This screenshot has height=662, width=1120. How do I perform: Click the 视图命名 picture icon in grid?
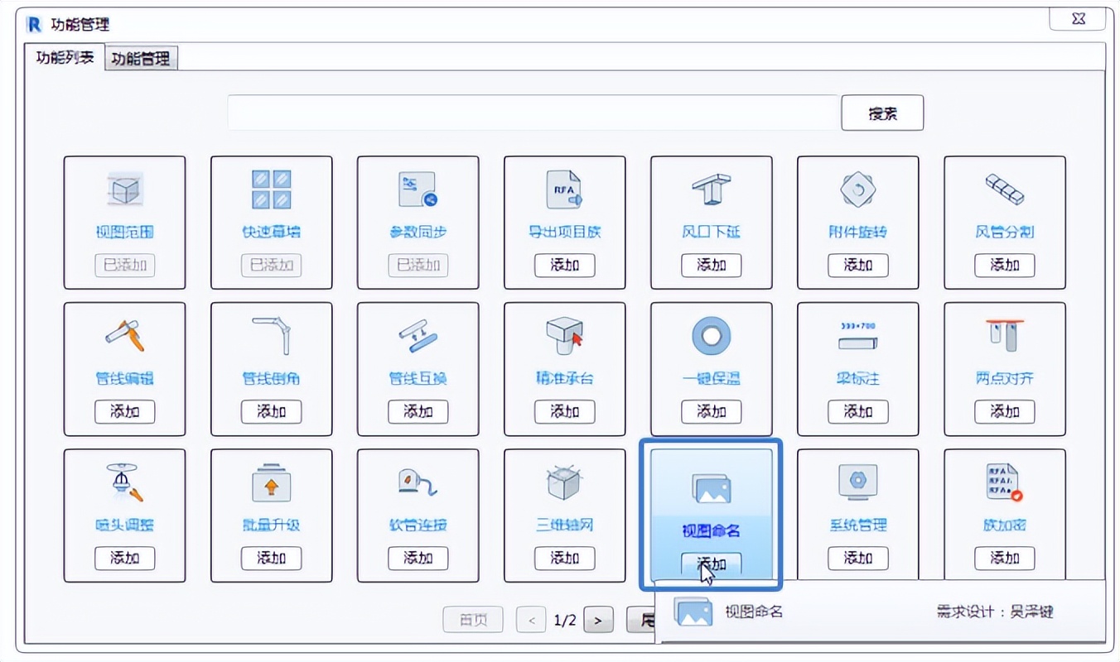(712, 487)
